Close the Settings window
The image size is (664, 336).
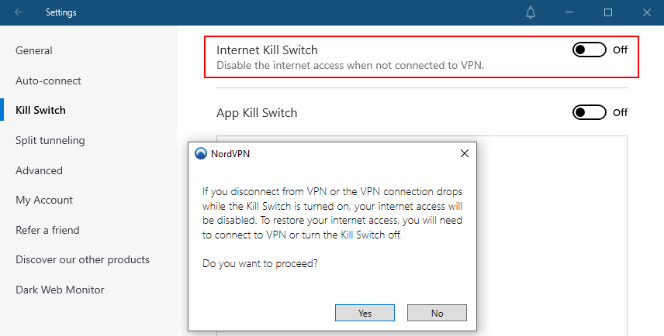[647, 12]
